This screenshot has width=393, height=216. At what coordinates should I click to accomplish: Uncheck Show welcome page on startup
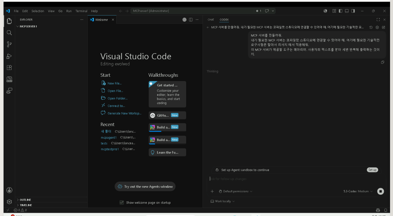point(122,202)
